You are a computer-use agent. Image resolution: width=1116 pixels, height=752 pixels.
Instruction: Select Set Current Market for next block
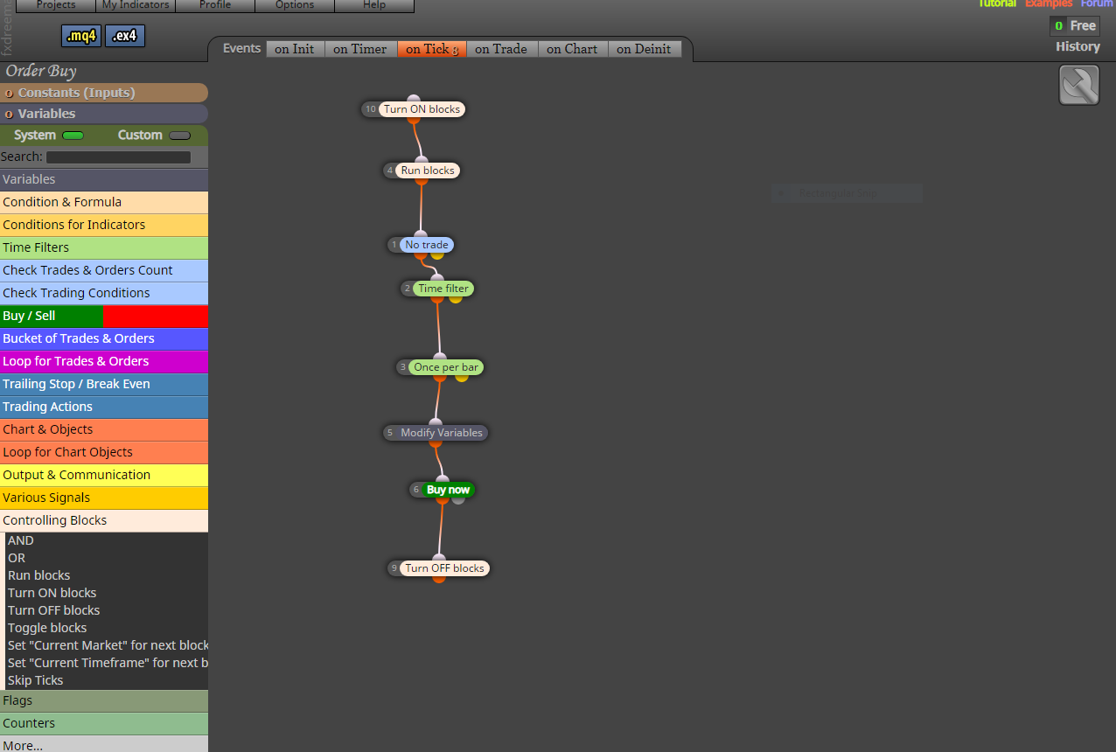[108, 645]
